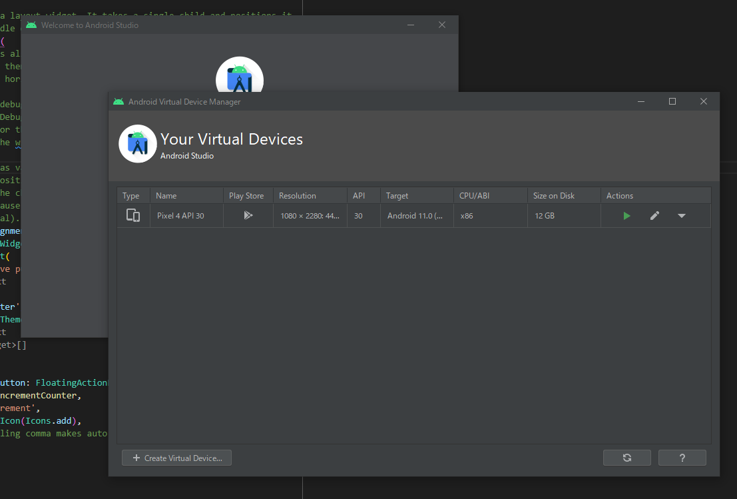Refresh the virtual devices list

click(x=627, y=458)
